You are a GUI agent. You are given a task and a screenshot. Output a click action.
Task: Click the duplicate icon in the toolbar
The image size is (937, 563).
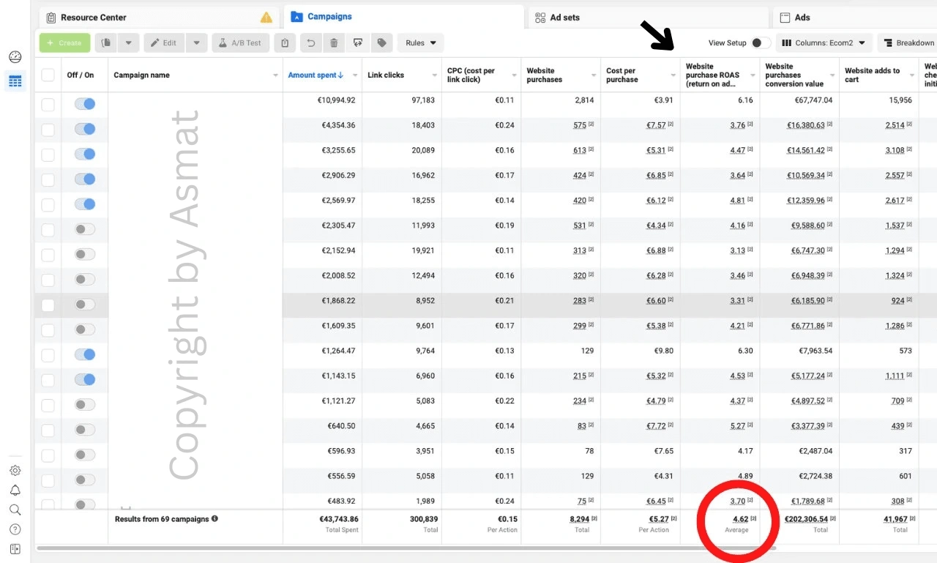click(106, 43)
